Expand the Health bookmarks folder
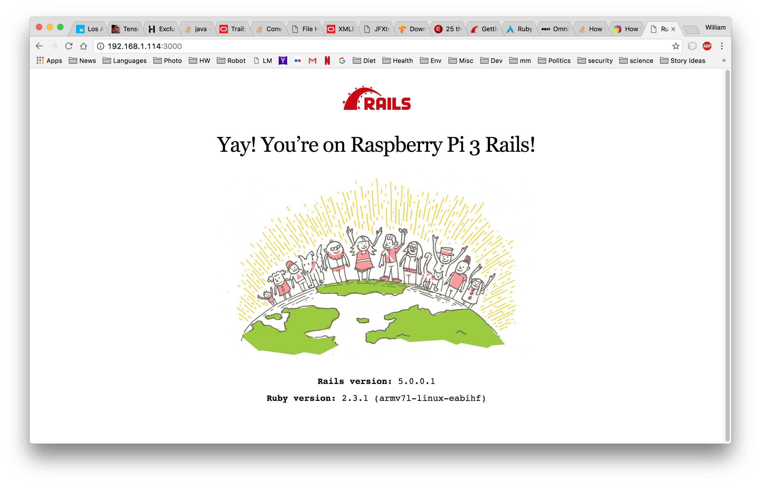Image resolution: width=761 pixels, height=486 pixels. click(398, 61)
